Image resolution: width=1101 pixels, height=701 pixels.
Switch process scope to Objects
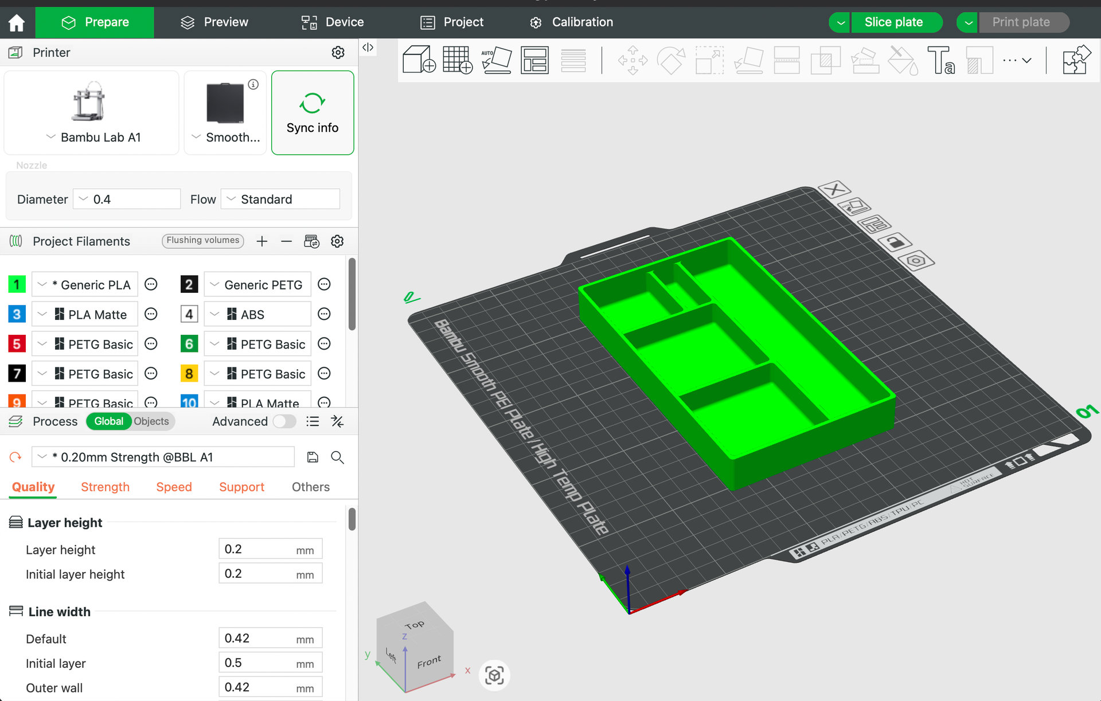point(151,421)
